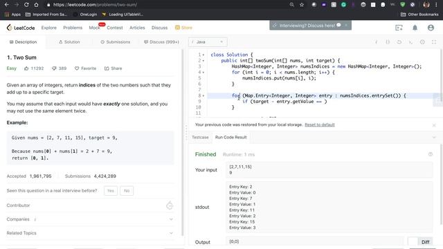Image resolution: width=443 pixels, height=249 pixels.
Task: Open the Other Bookmarks folder
Action: (419, 15)
